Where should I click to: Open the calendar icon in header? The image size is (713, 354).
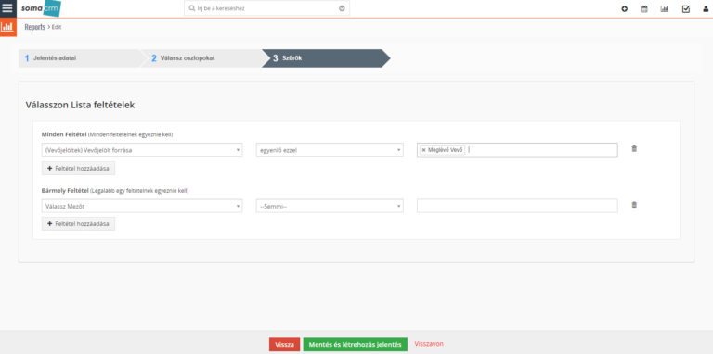click(x=644, y=8)
